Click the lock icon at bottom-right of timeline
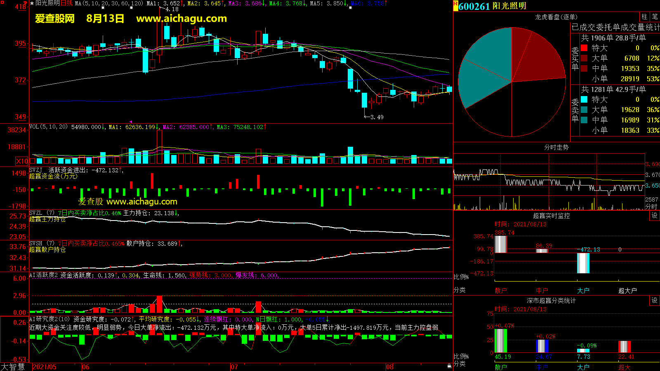This screenshot has width=660, height=371. coord(449,366)
